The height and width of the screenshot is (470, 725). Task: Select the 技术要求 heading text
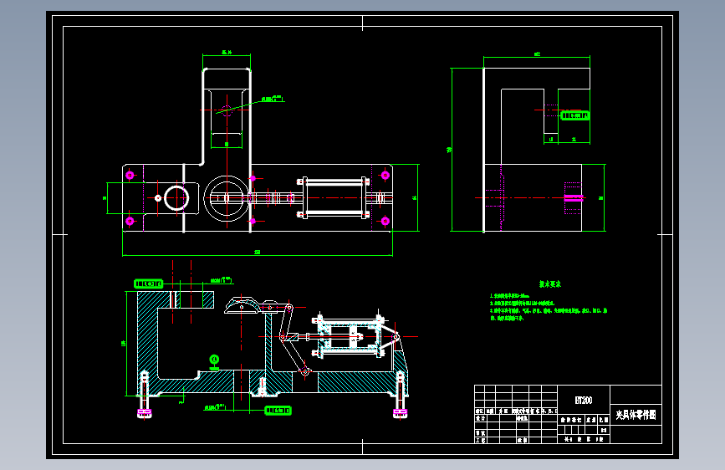[x=549, y=284]
